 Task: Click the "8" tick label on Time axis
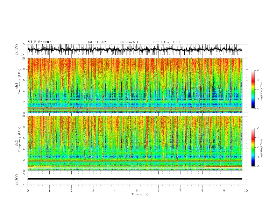point(202,191)
